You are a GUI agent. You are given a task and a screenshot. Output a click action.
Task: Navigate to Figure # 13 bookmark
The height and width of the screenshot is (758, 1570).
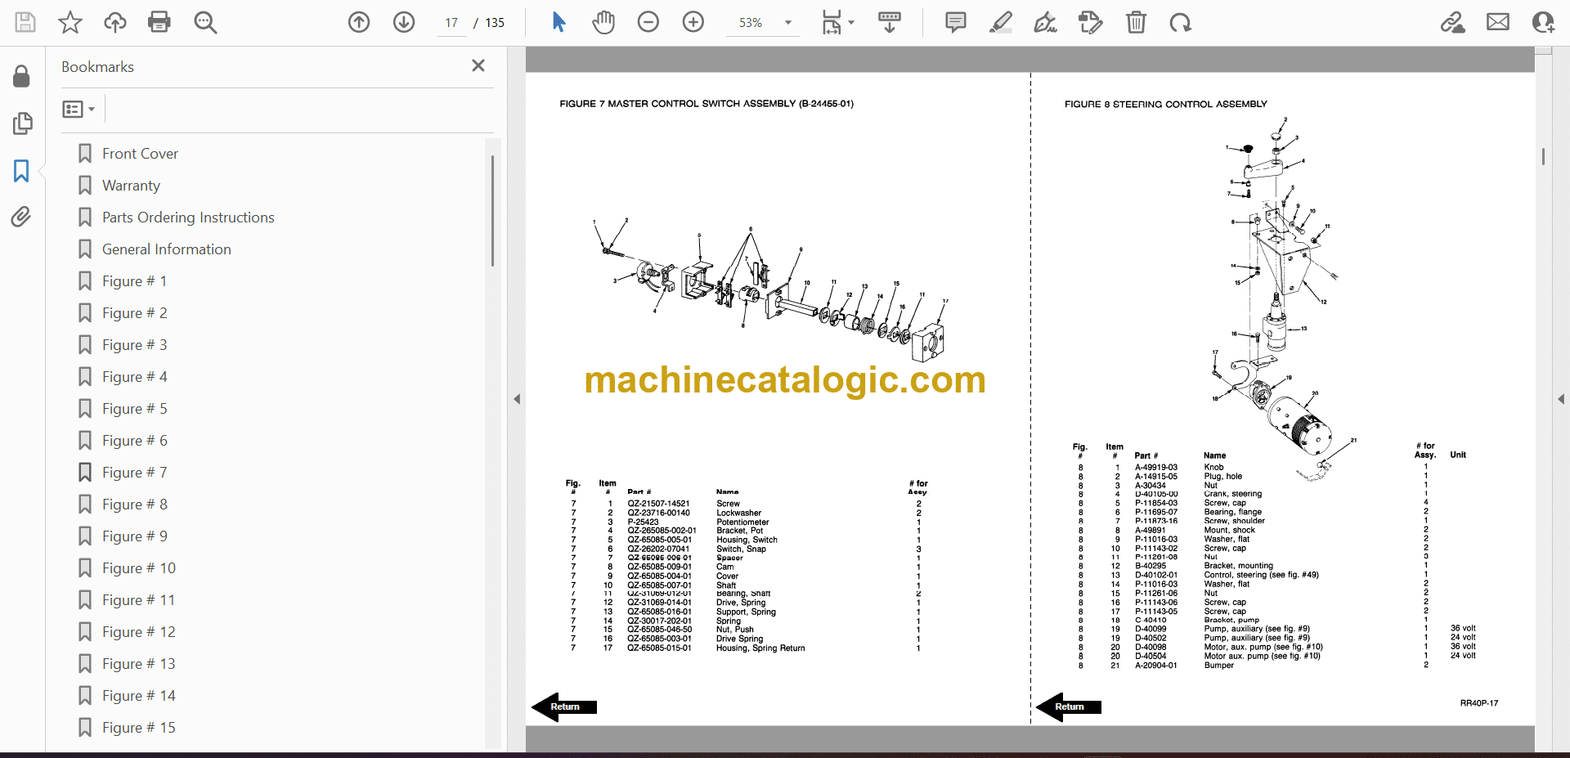click(x=138, y=664)
